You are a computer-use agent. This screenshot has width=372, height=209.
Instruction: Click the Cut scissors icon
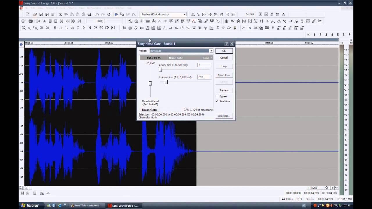click(x=60, y=14)
